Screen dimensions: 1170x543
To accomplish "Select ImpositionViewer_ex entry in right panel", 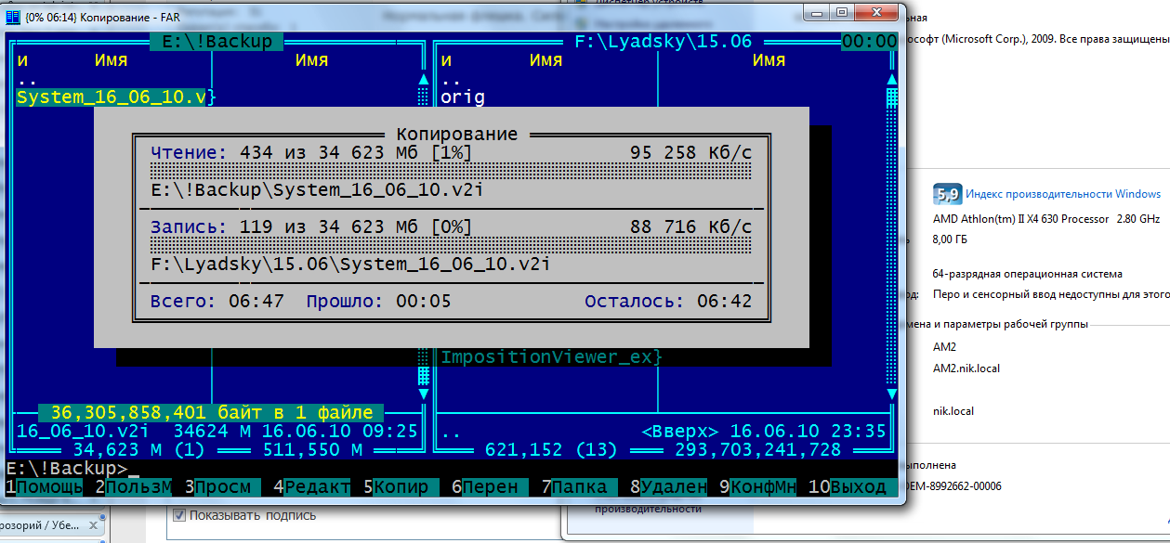I will tap(552, 357).
